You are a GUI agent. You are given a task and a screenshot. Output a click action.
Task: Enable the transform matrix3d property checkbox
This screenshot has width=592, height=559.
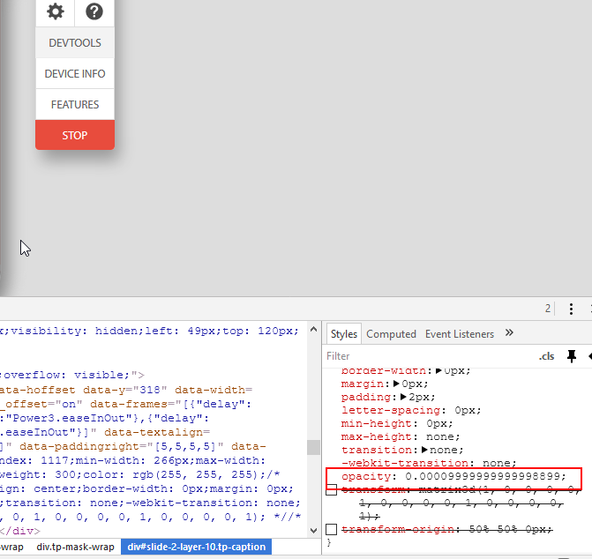[x=331, y=490]
